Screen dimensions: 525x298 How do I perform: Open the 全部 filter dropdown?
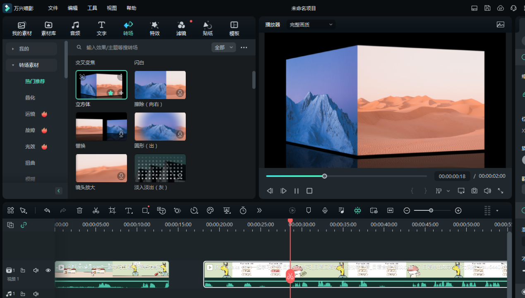(x=223, y=48)
